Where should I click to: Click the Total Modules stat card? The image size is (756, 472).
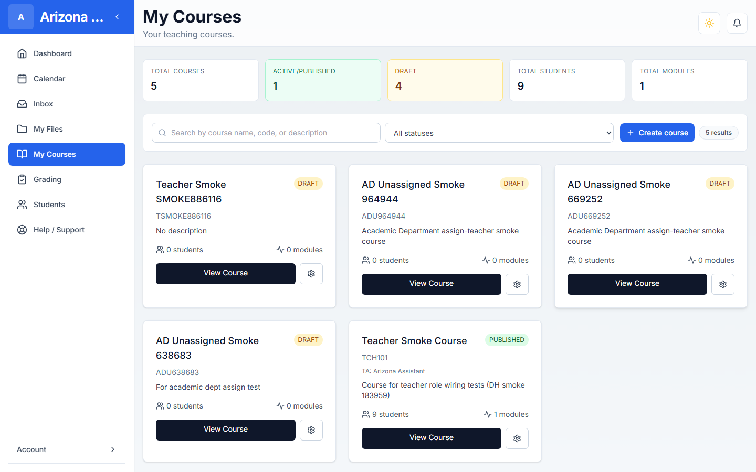pos(689,80)
